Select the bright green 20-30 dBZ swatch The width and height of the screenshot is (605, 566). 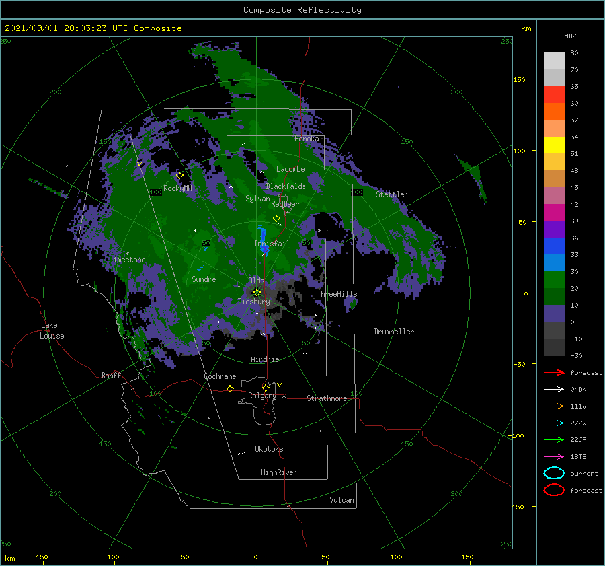(x=554, y=280)
